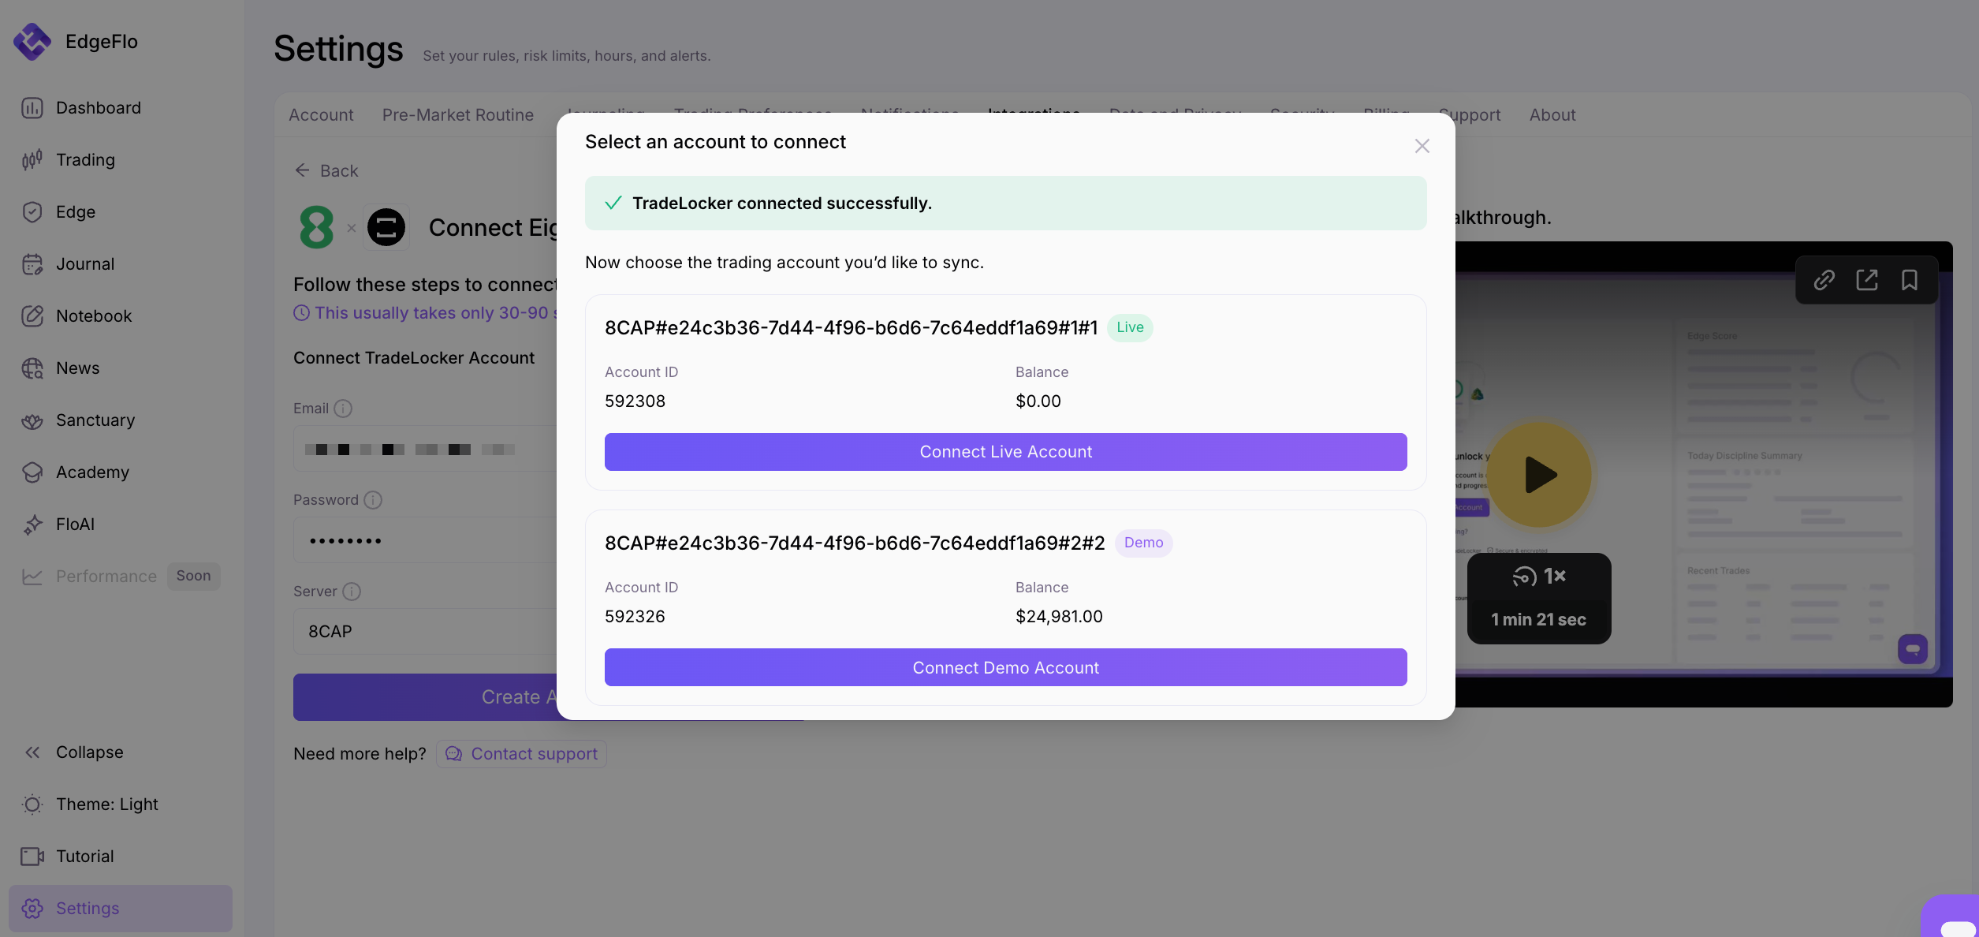Click the Email info icon
This screenshot has height=937, width=1979.
click(x=343, y=409)
